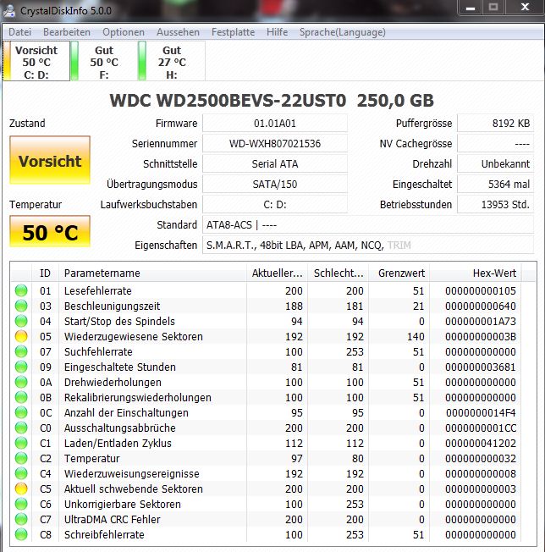Click status icon for Schreibfehlerrate row
545x552 pixels.
21,534
